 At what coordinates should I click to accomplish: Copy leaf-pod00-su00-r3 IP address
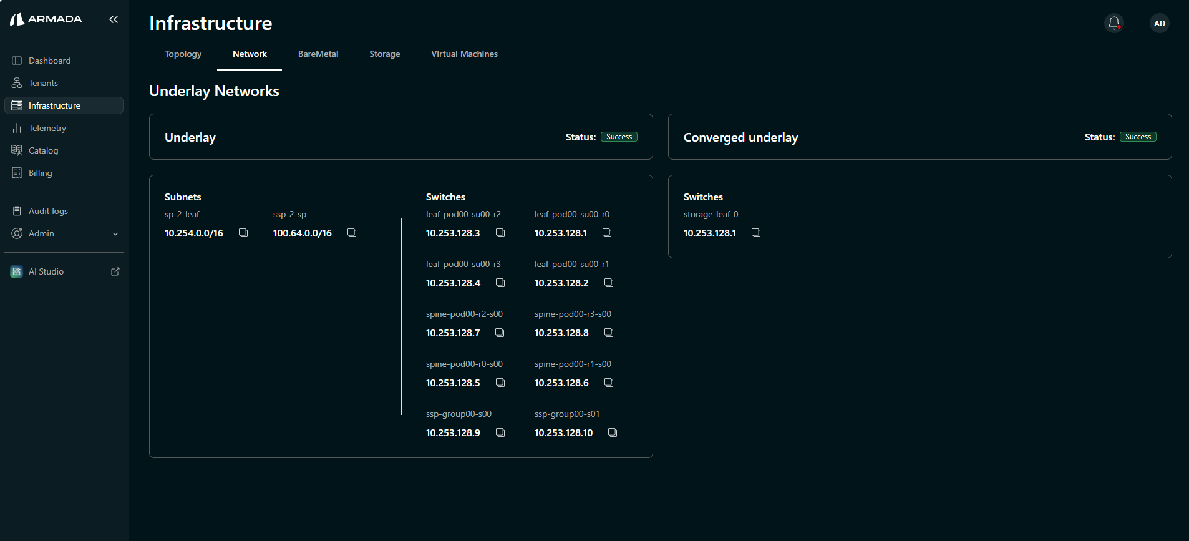tap(500, 283)
